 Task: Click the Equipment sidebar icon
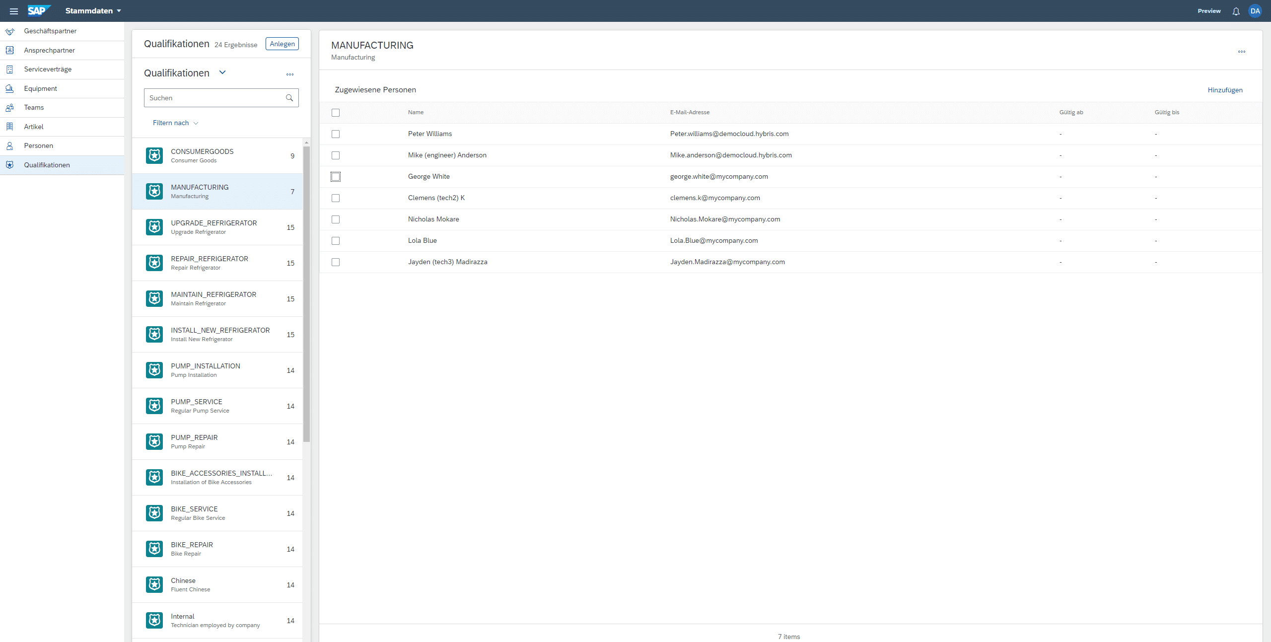point(9,88)
